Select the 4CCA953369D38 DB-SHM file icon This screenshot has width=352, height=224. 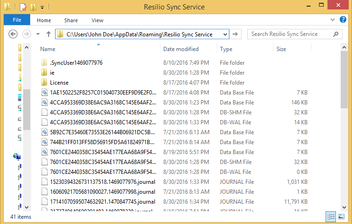(x=44, y=112)
